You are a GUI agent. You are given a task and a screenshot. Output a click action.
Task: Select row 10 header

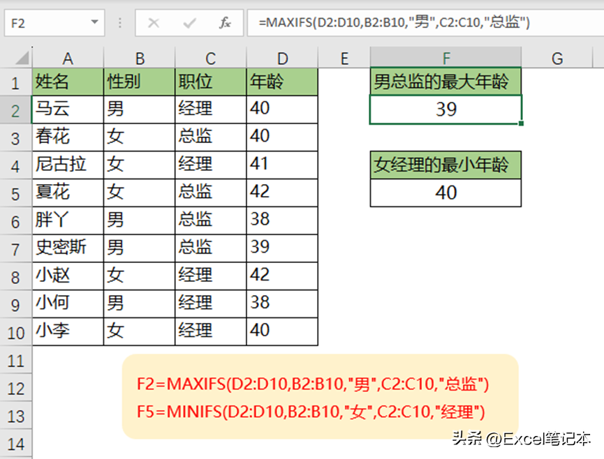[x=16, y=333]
